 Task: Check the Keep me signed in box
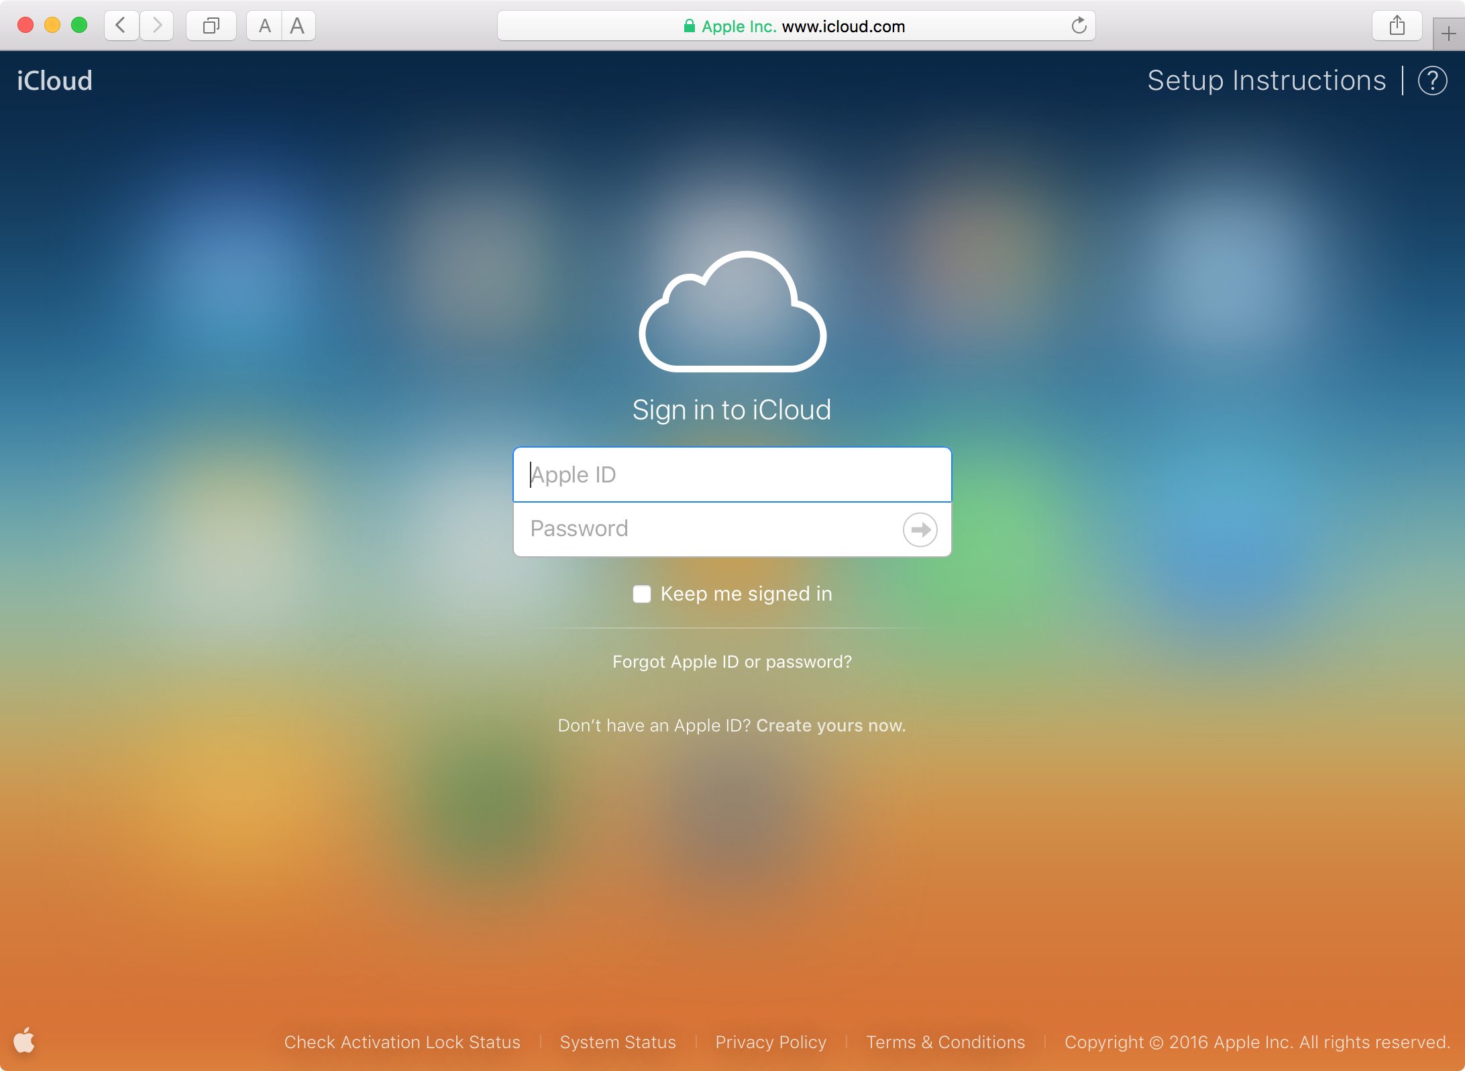(642, 594)
